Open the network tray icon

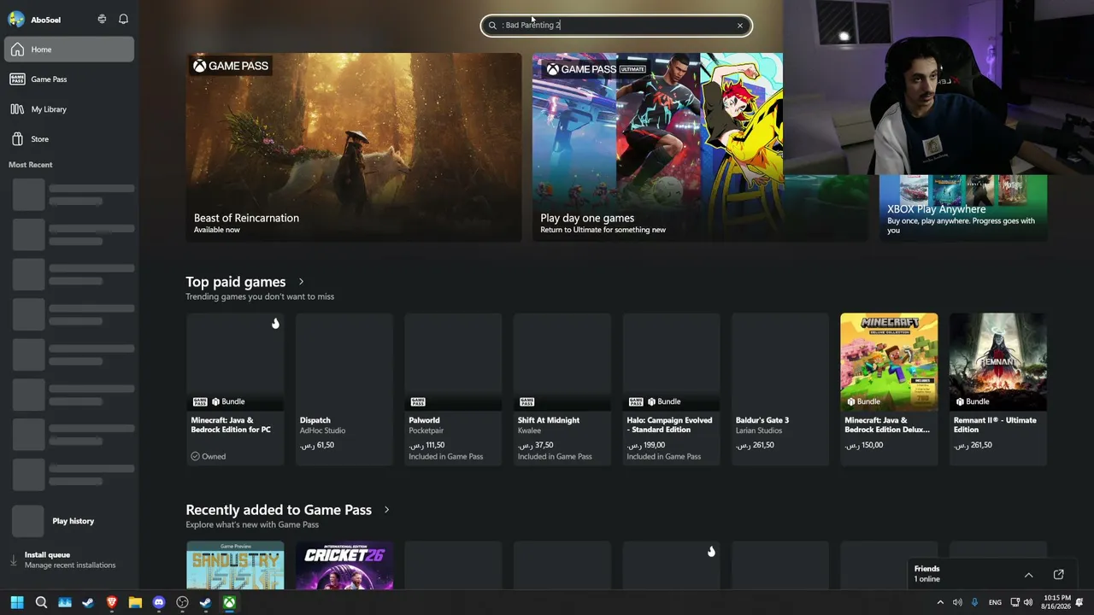pos(1015,602)
